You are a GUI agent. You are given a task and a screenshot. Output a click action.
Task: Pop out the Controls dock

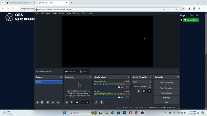[x=178, y=77]
